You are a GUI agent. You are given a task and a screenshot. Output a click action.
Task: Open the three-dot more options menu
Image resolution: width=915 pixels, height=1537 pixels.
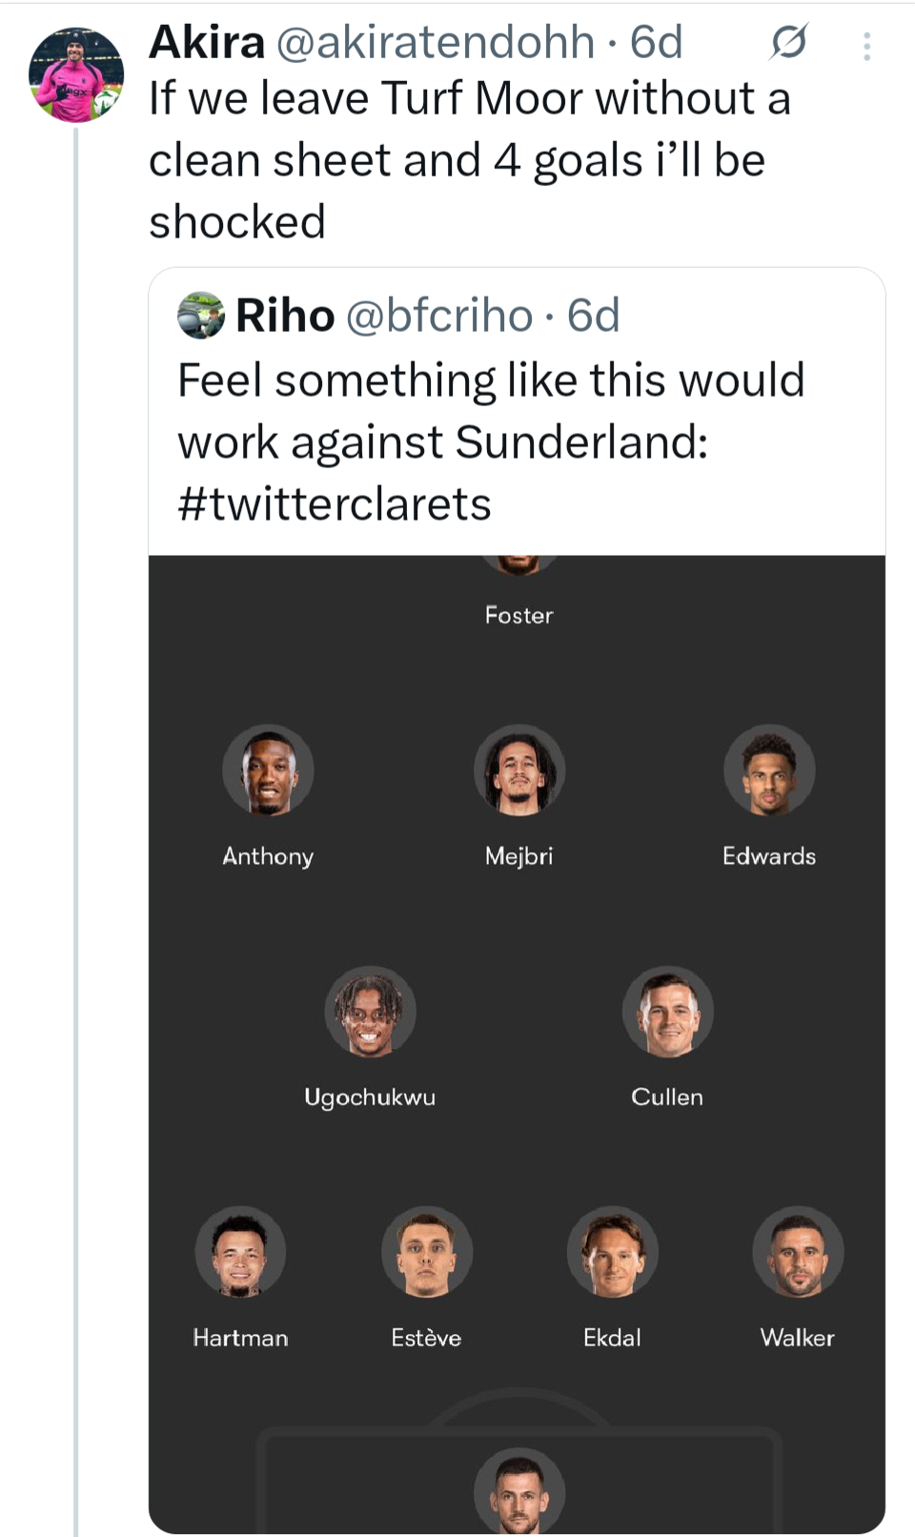tap(866, 46)
